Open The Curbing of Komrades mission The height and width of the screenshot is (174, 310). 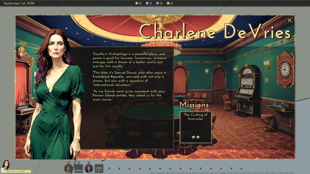tap(196, 127)
